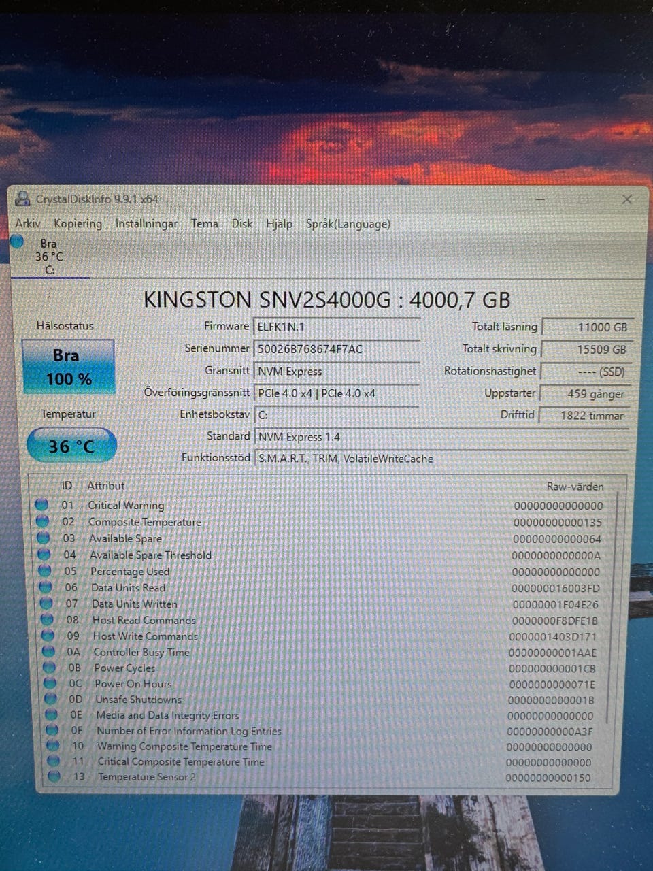This screenshot has height=871, width=653.
Task: Select the Power On Hours attribute label
Action: point(133,684)
